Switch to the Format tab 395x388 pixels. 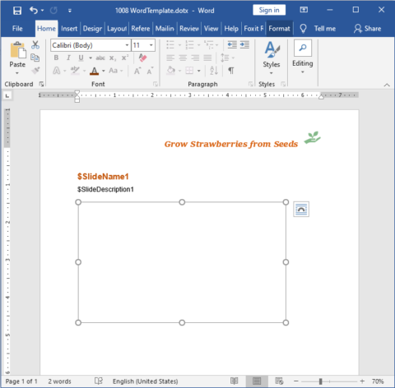click(279, 29)
